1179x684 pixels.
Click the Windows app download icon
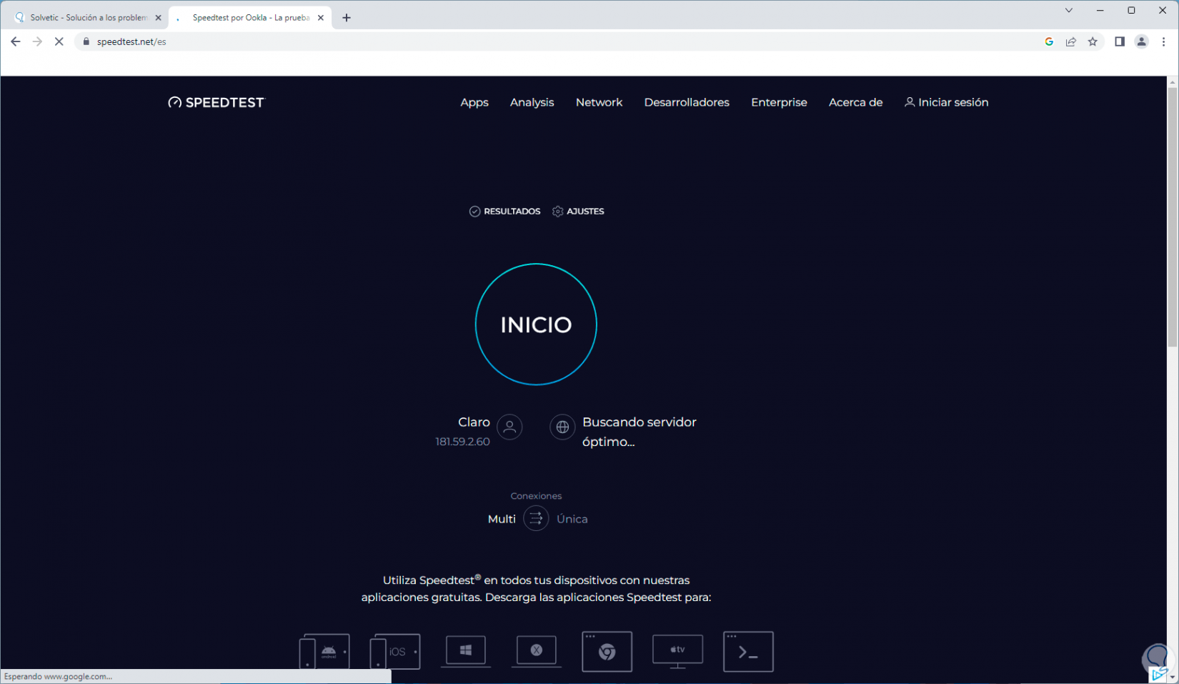pyautogui.click(x=466, y=650)
